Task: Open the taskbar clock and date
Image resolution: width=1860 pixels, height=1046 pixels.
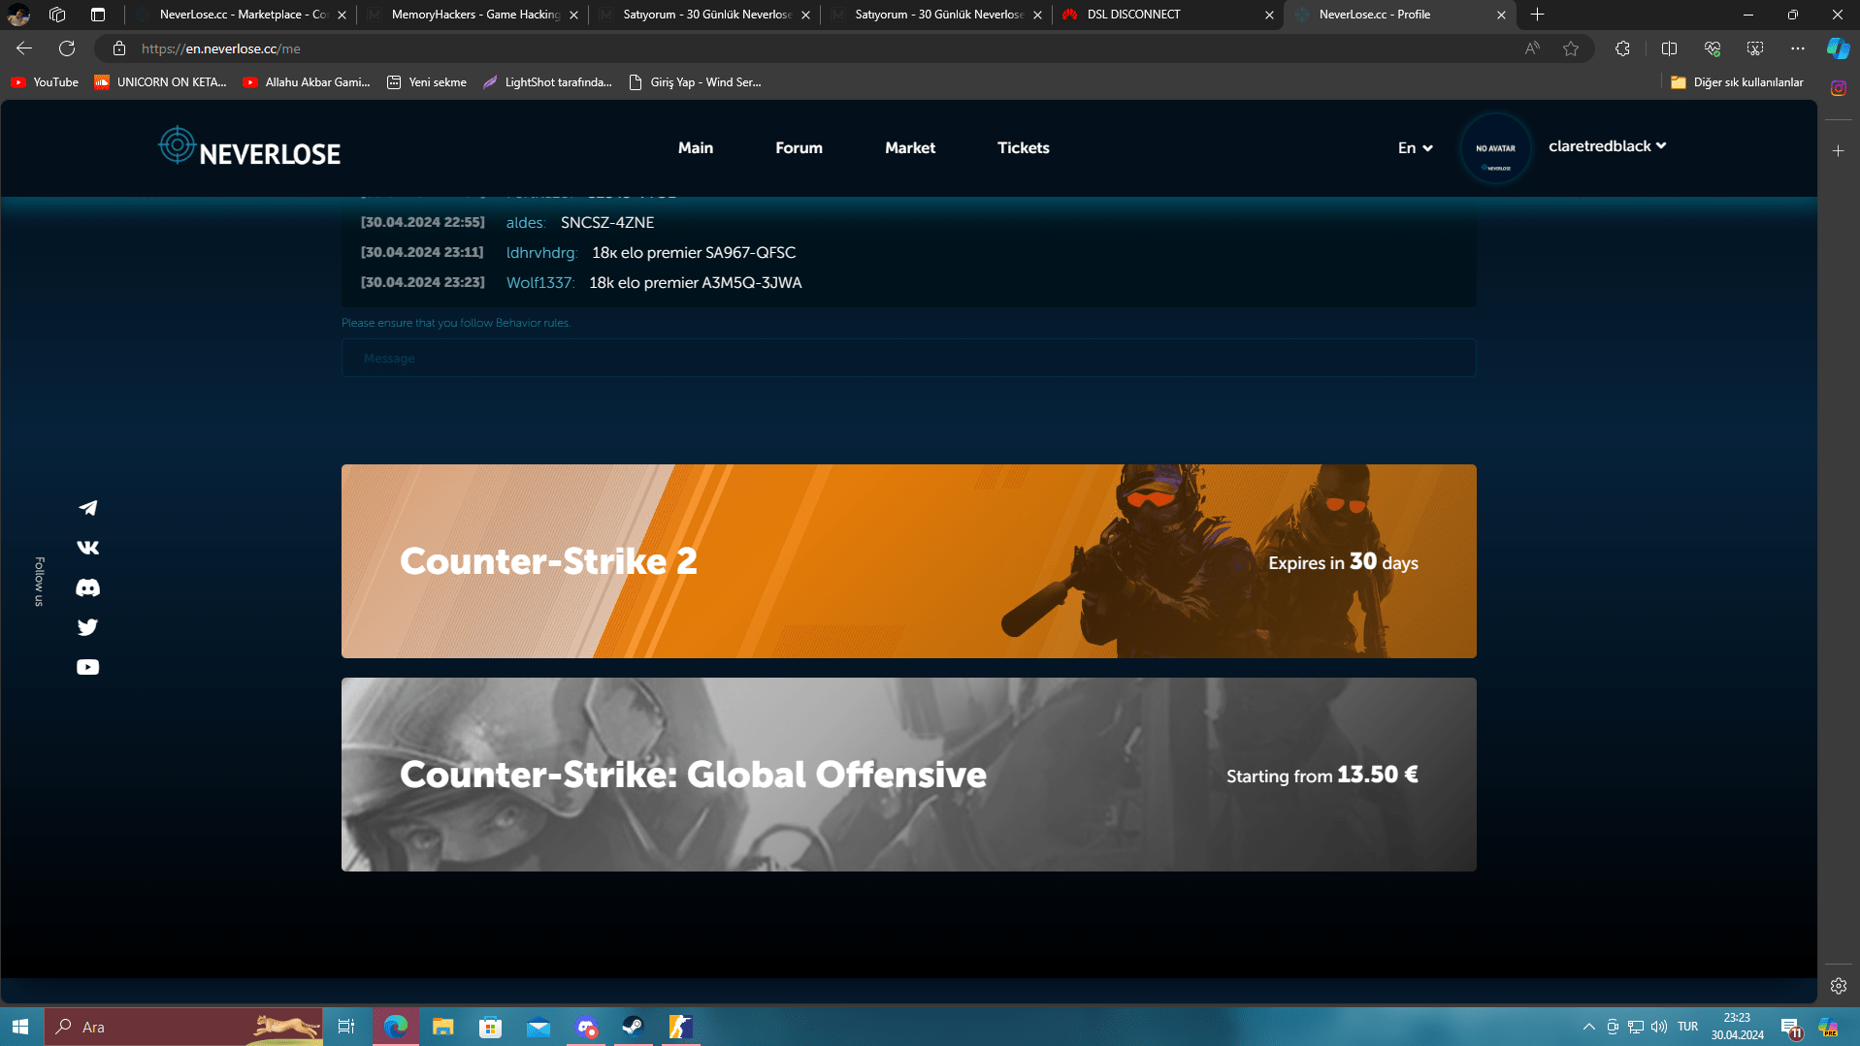Action: (x=1737, y=1027)
